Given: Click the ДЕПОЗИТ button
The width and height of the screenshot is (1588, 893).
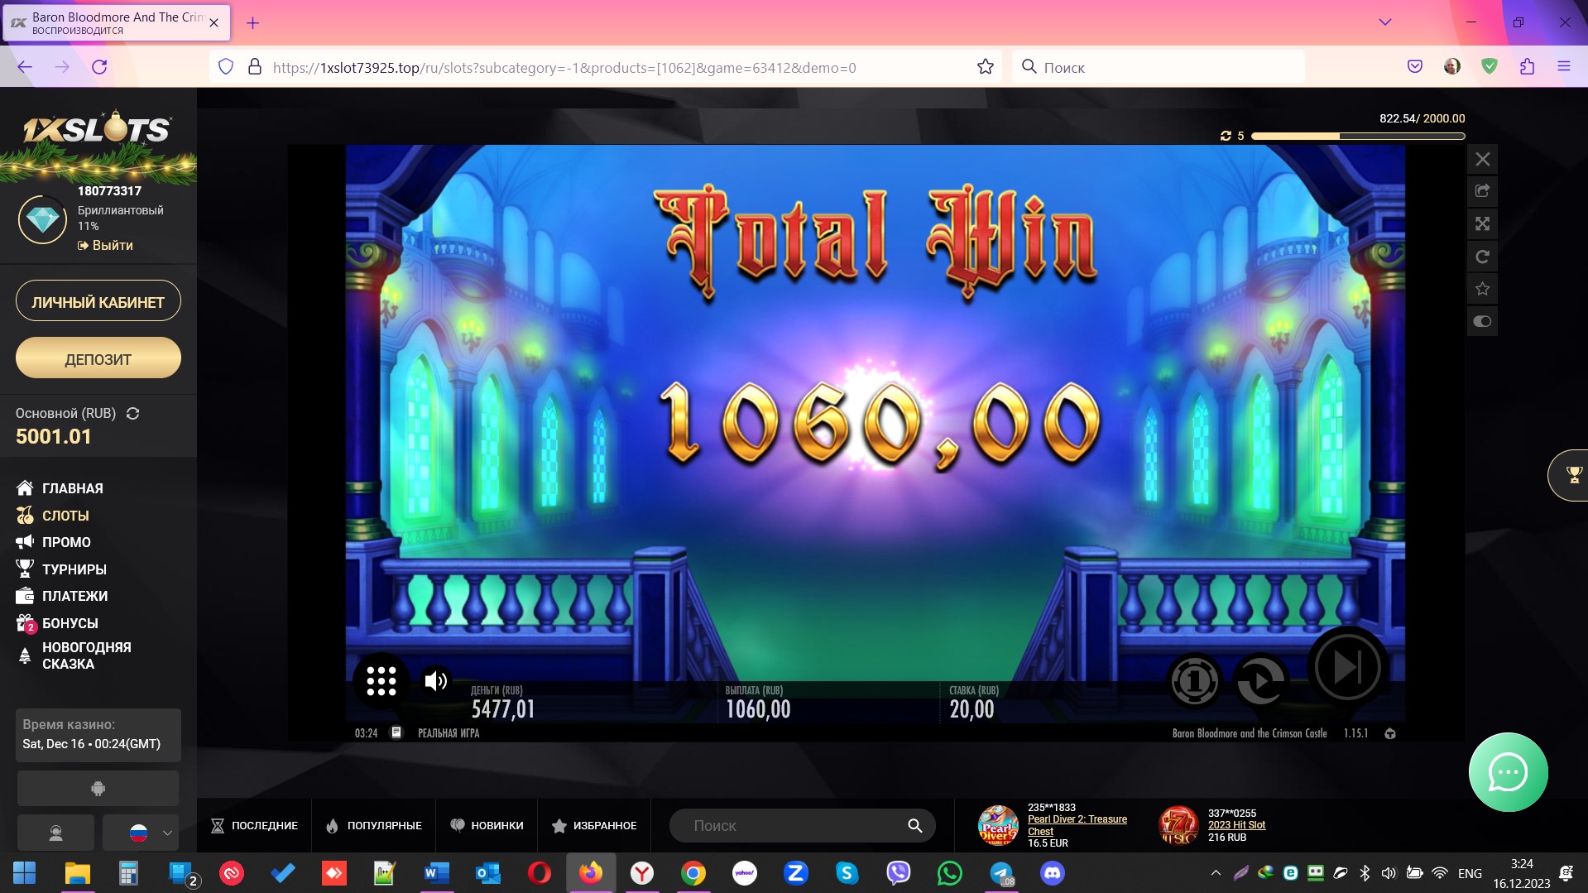Looking at the screenshot, I should 98,358.
